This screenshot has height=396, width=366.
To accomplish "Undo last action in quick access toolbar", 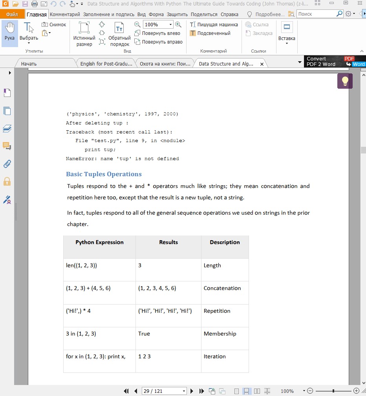I will tap(53, 4).
